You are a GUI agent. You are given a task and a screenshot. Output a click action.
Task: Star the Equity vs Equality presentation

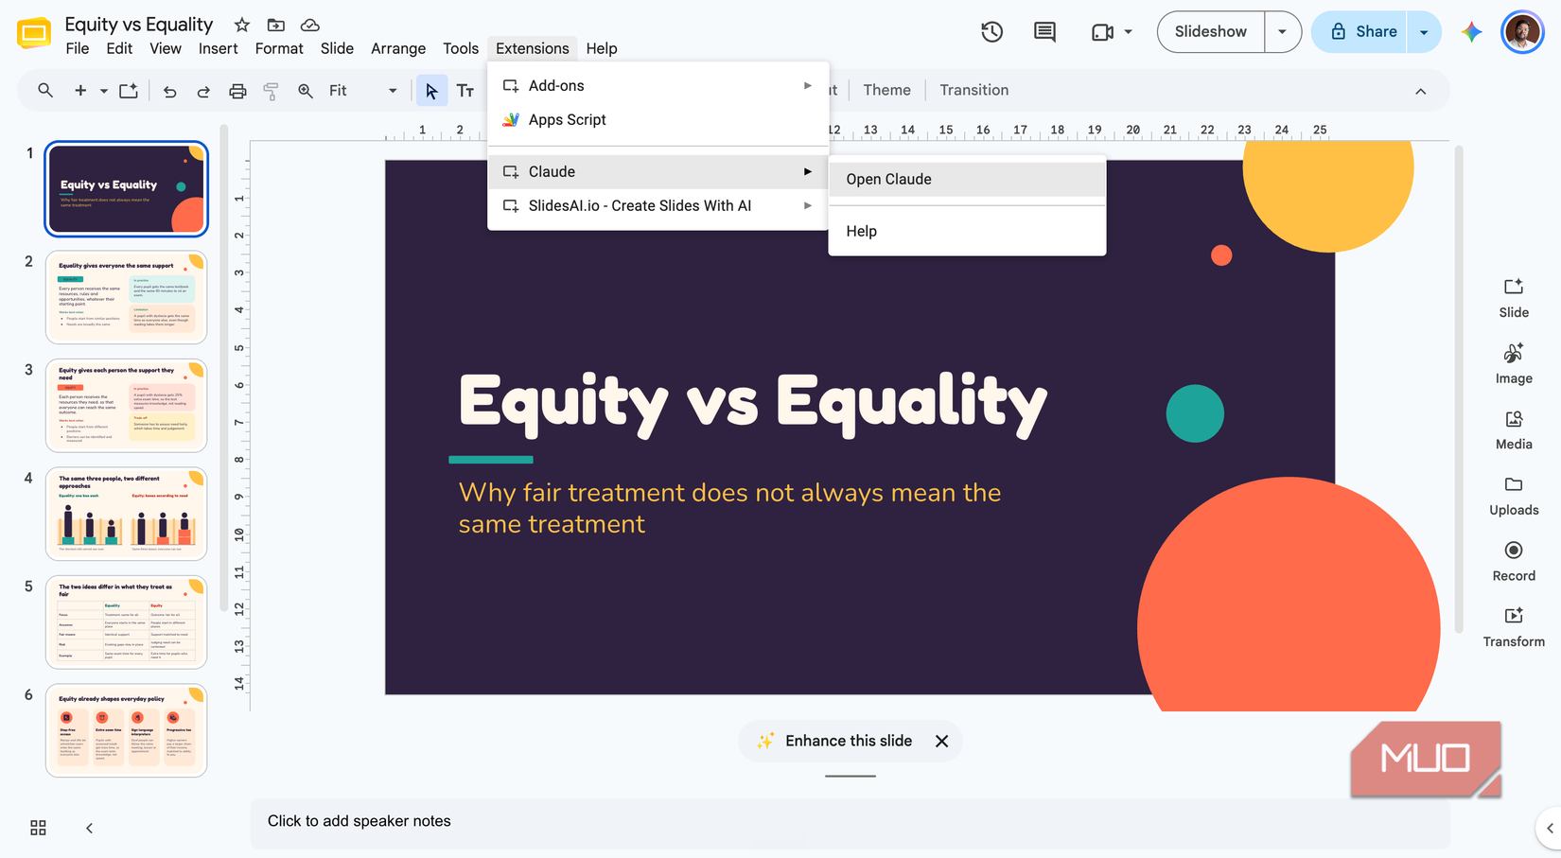tap(242, 25)
